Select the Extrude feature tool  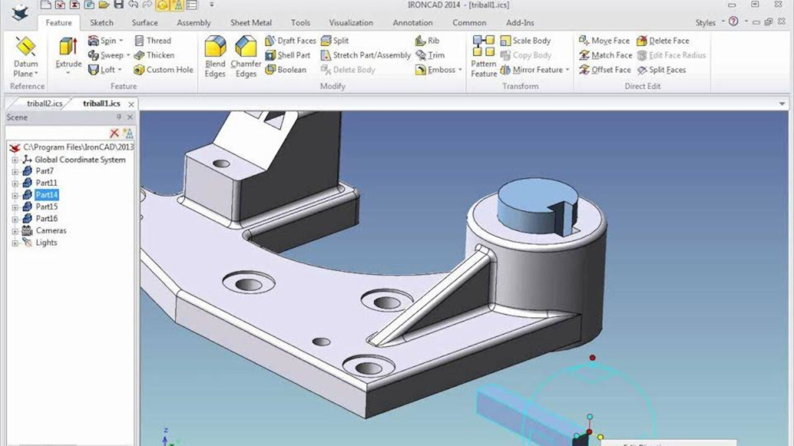[68, 55]
